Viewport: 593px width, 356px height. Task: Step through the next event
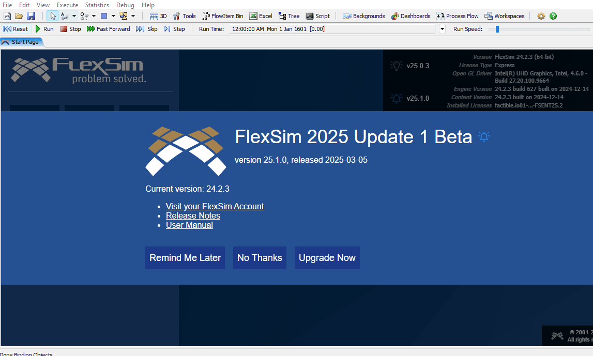pos(174,29)
